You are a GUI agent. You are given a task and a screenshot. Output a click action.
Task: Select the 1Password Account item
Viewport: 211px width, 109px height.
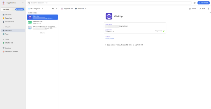tap(42, 28)
